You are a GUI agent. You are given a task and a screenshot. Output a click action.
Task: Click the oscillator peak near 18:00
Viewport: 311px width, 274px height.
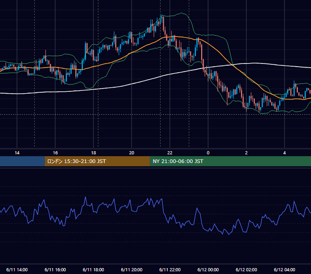(86, 197)
